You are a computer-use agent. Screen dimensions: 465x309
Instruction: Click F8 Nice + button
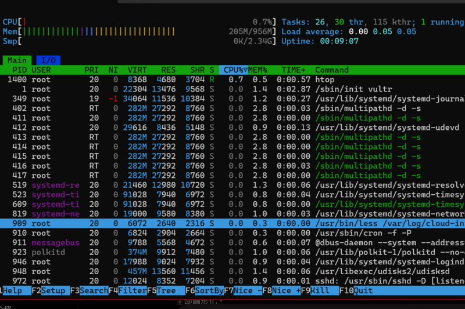282,290
